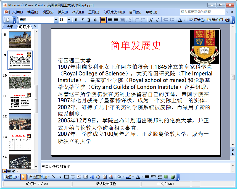Align text right
The width and height of the screenshot is (237, 189).
[116, 20]
